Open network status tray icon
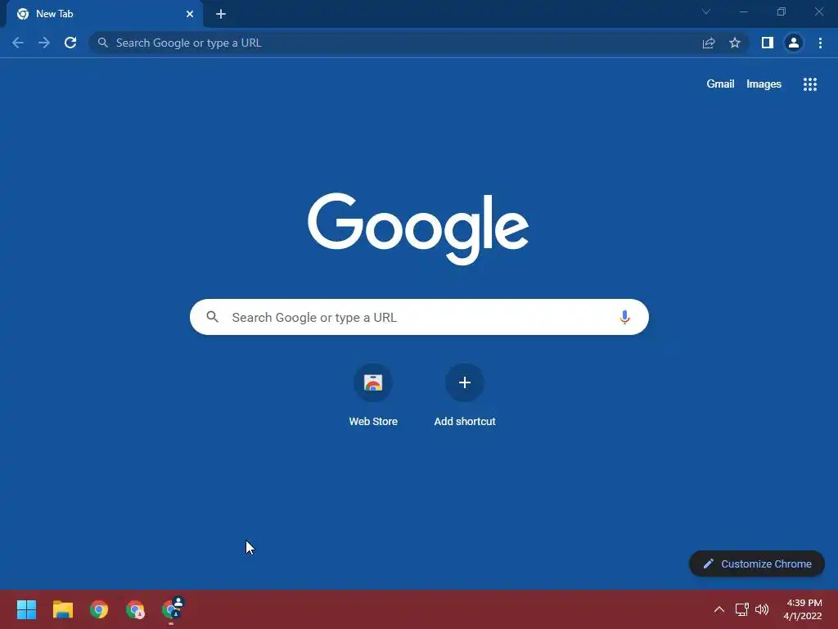838x629 pixels. 741,609
